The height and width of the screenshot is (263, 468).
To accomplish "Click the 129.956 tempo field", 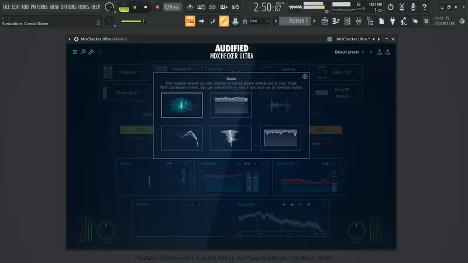I will [x=173, y=7].
